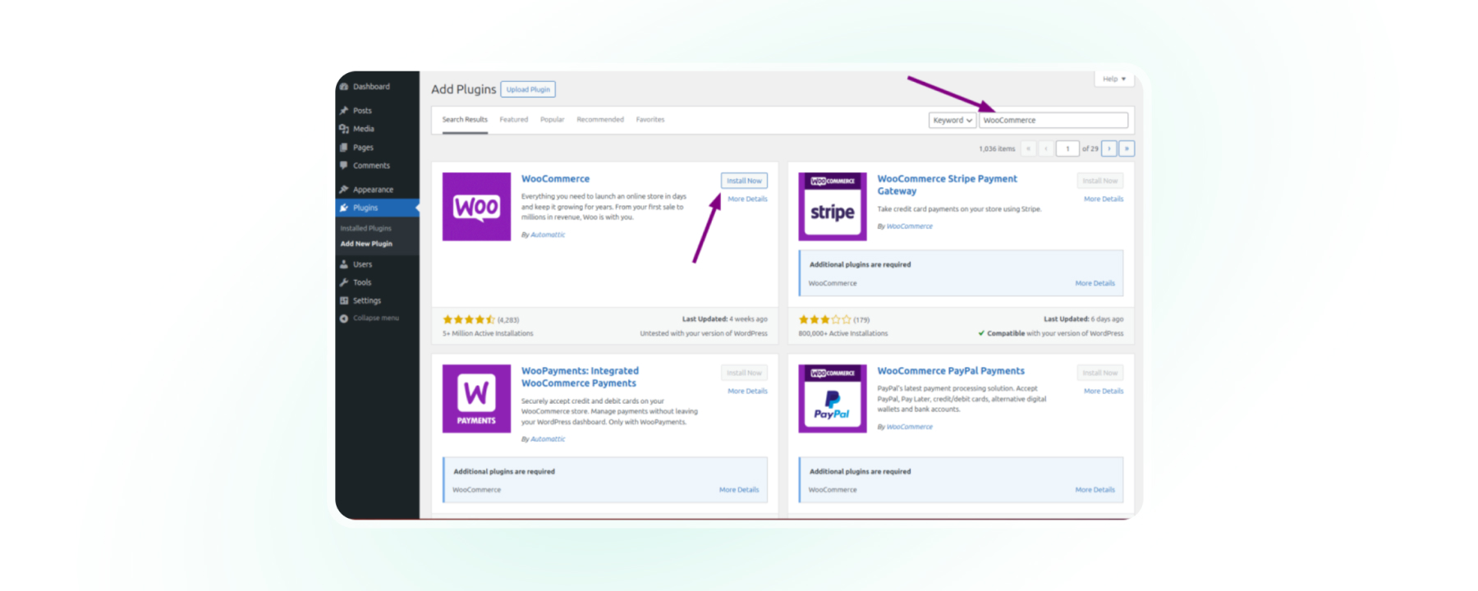Open Installed Plugins submenu item

pyautogui.click(x=366, y=228)
